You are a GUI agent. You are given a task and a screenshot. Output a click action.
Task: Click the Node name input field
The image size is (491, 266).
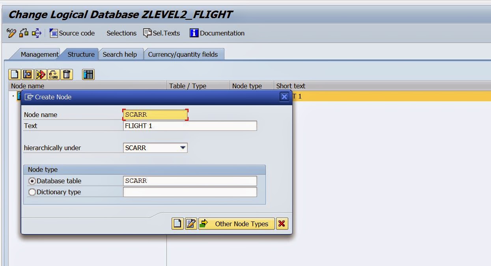pyautogui.click(x=154, y=114)
